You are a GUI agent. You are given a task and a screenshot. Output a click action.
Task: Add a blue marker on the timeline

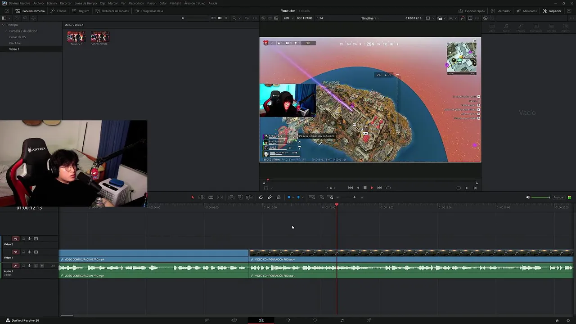pyautogui.click(x=298, y=197)
